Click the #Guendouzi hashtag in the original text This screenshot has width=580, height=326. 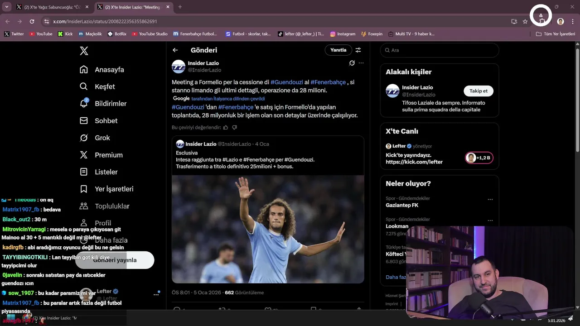click(x=287, y=82)
